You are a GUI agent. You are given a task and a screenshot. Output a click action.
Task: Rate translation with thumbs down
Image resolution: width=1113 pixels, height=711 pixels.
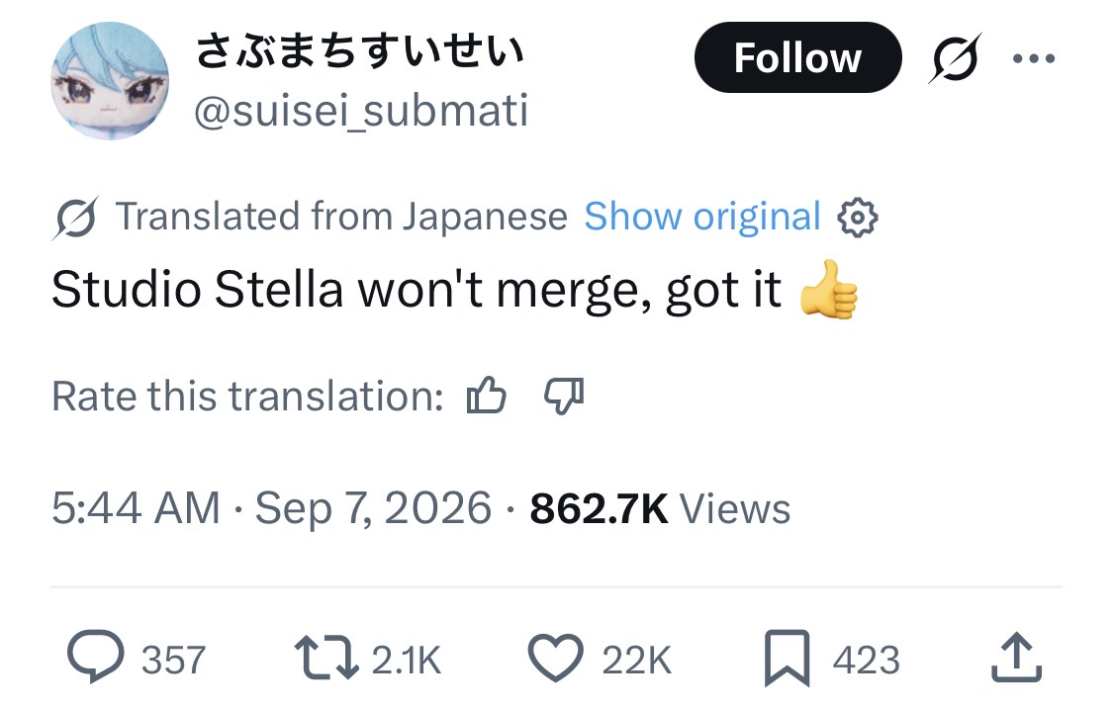pos(564,395)
